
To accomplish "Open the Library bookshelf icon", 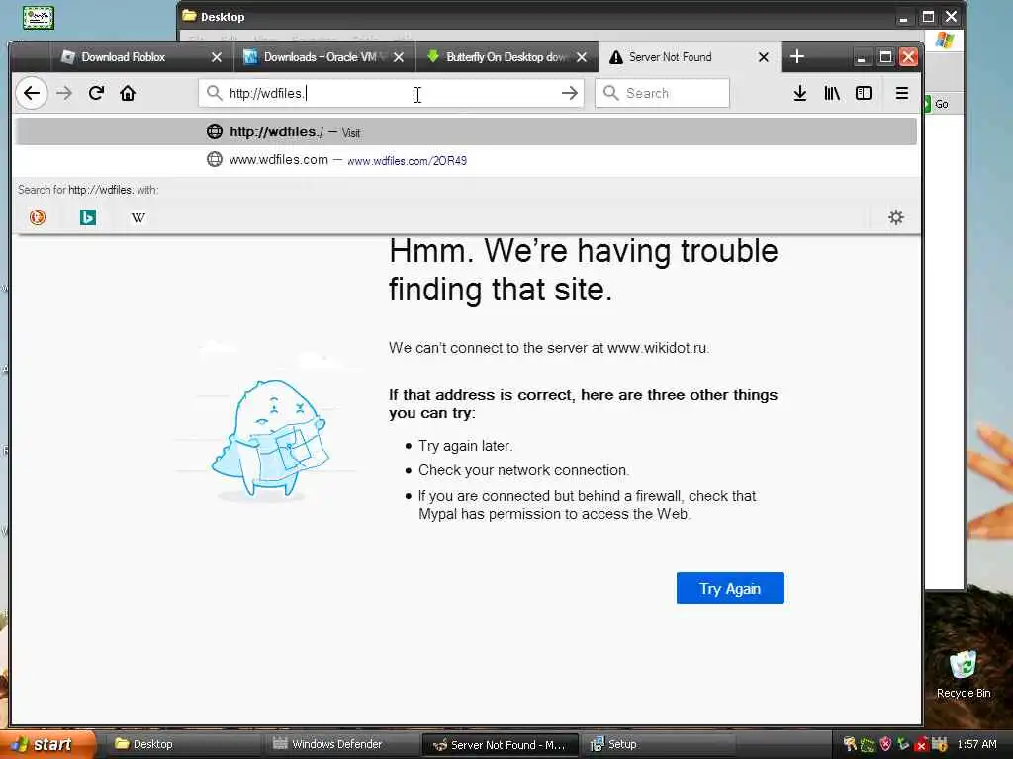I will (831, 93).
